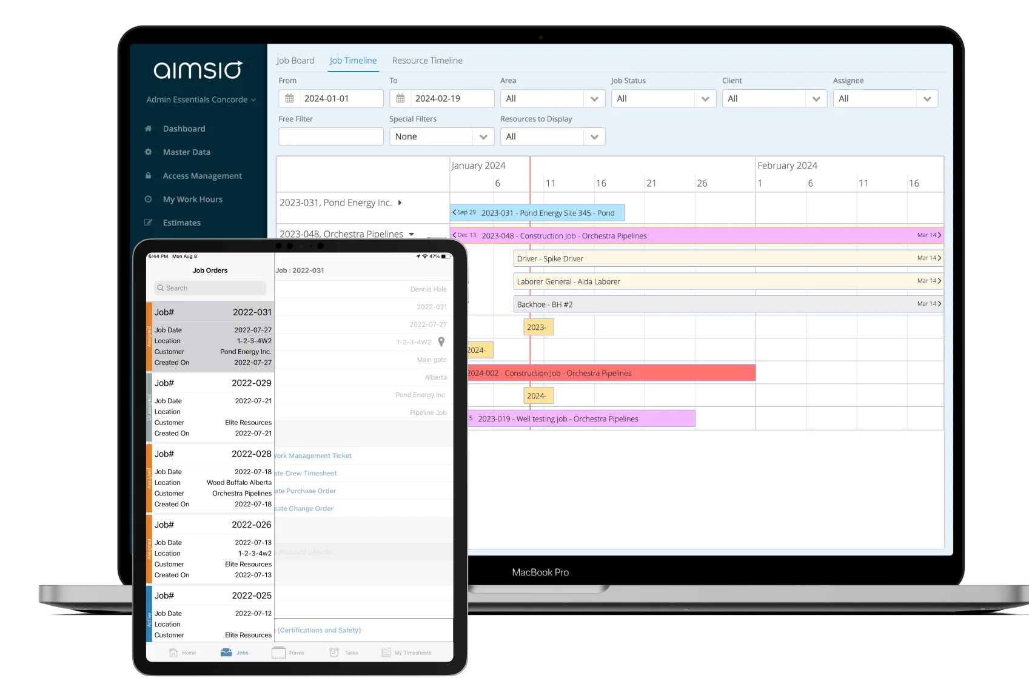The image size is (1029, 678).
Task: Select Job Timeline tab
Action: pos(353,61)
